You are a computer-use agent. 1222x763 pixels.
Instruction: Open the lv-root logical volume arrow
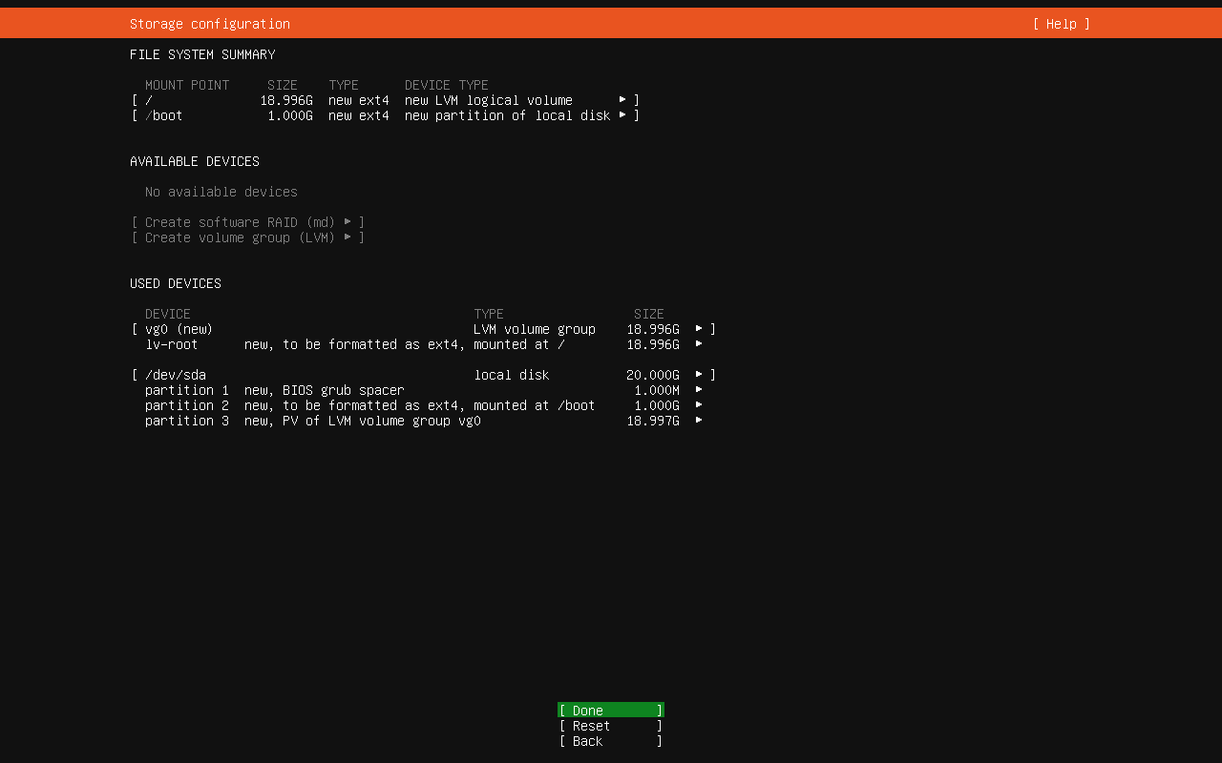[x=699, y=343]
